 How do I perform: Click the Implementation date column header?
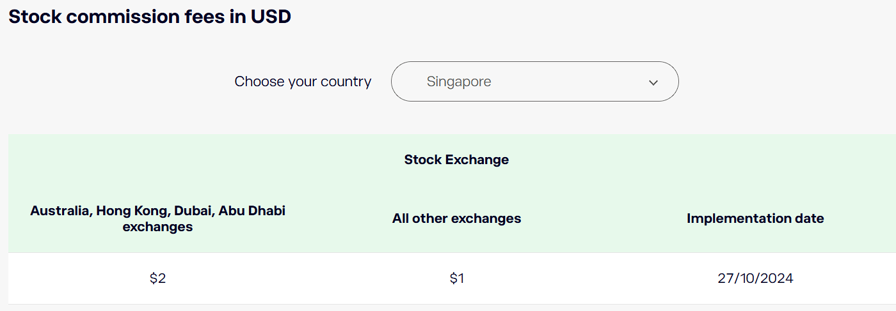pyautogui.click(x=755, y=218)
